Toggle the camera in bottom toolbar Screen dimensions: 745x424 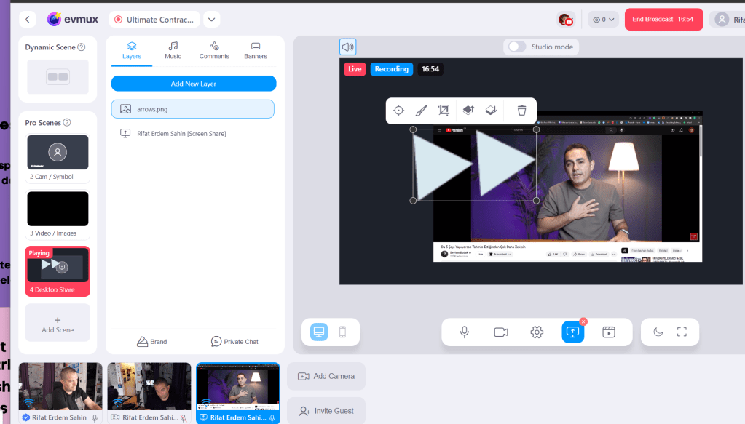click(x=501, y=332)
